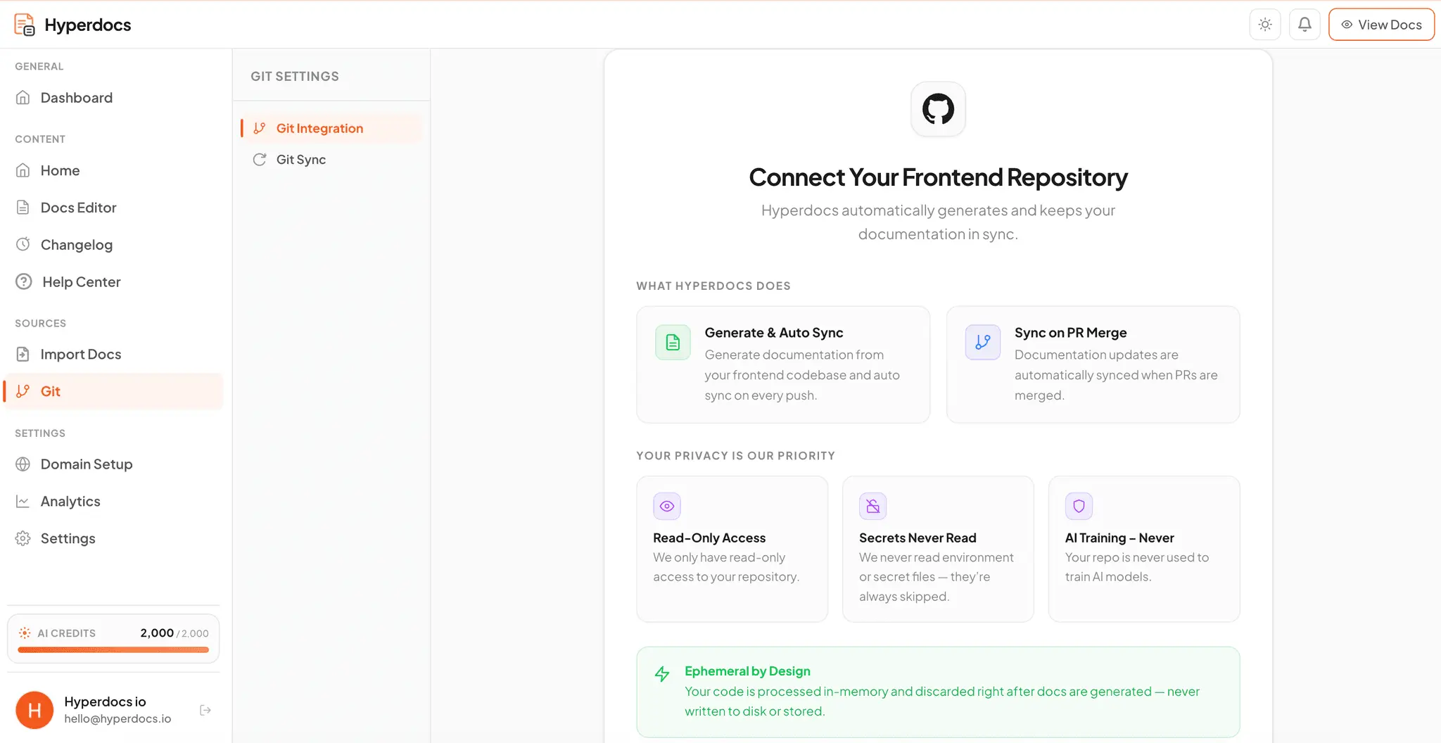Click the Sync on PR Merge branch icon

click(983, 343)
